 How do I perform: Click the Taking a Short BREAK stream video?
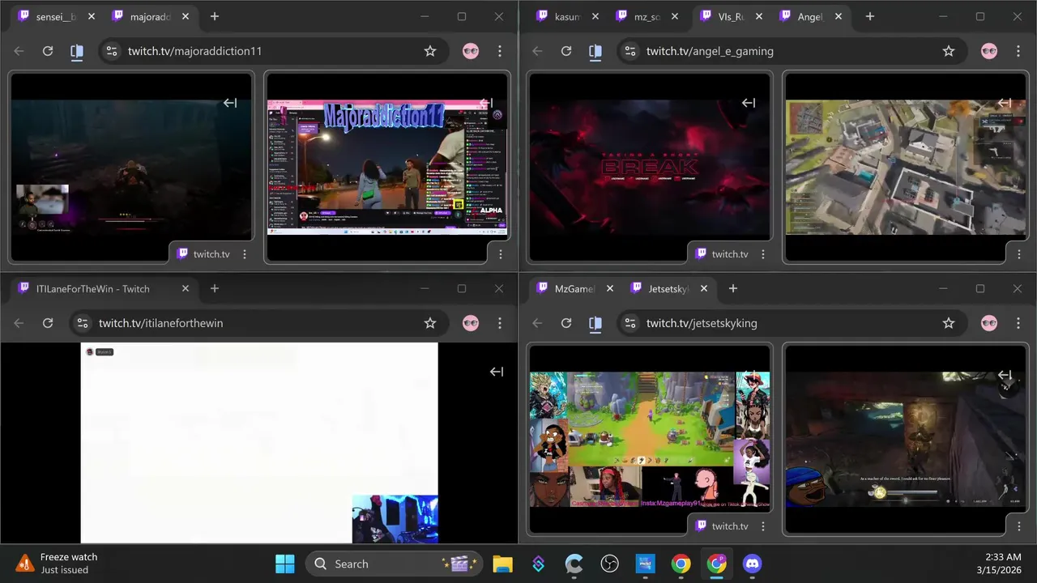click(x=650, y=168)
